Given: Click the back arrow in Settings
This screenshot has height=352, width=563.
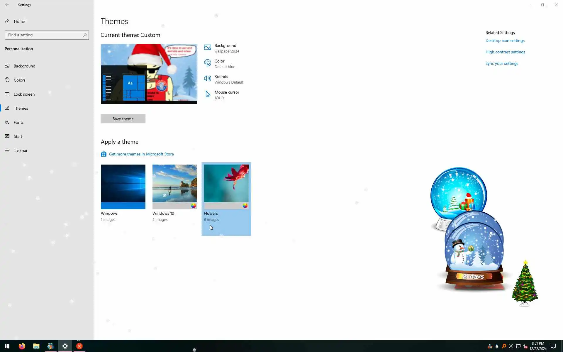Looking at the screenshot, I should 7,5.
